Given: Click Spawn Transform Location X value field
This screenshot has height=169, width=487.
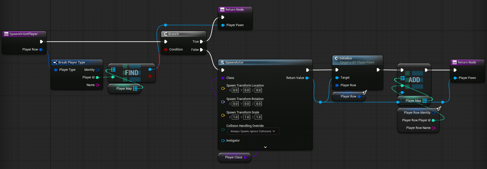Looking at the screenshot, I should 235,90.
